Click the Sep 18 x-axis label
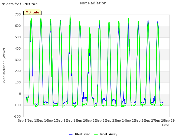Screen dimensions: 187x140 click(x=62, y=120)
